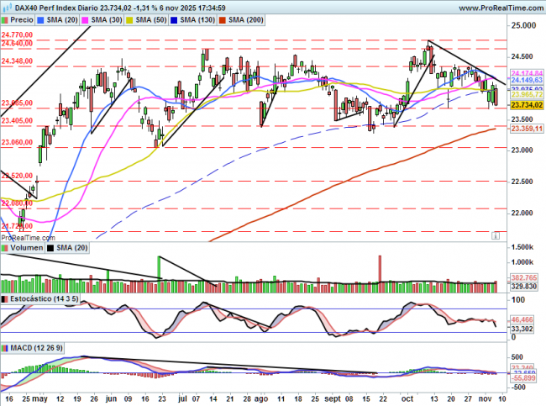Open the Estocástico (14 3 5) settings label
Viewport: 546px width, 406px height.
44,298
